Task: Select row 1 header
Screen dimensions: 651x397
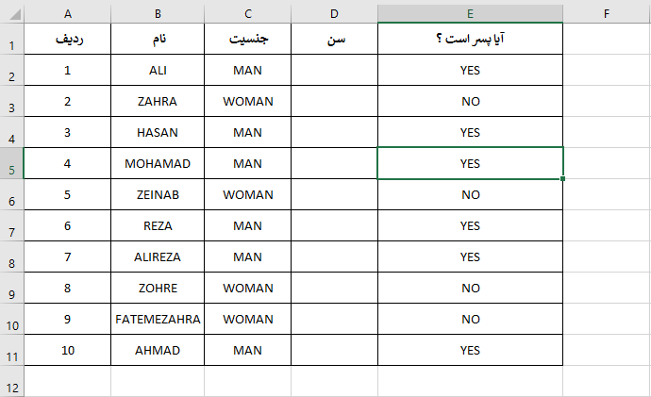Action: (11, 45)
